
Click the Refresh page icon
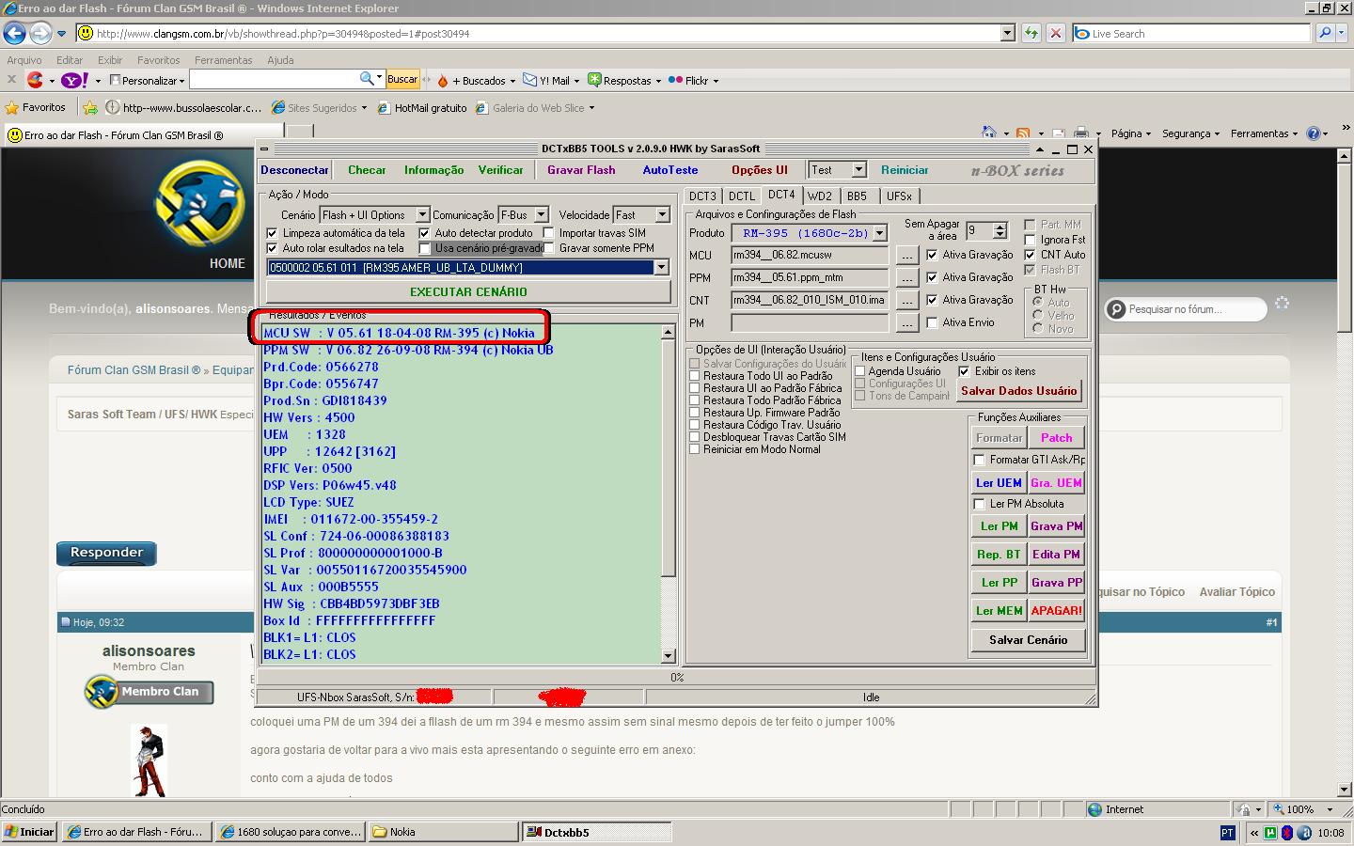(1031, 33)
